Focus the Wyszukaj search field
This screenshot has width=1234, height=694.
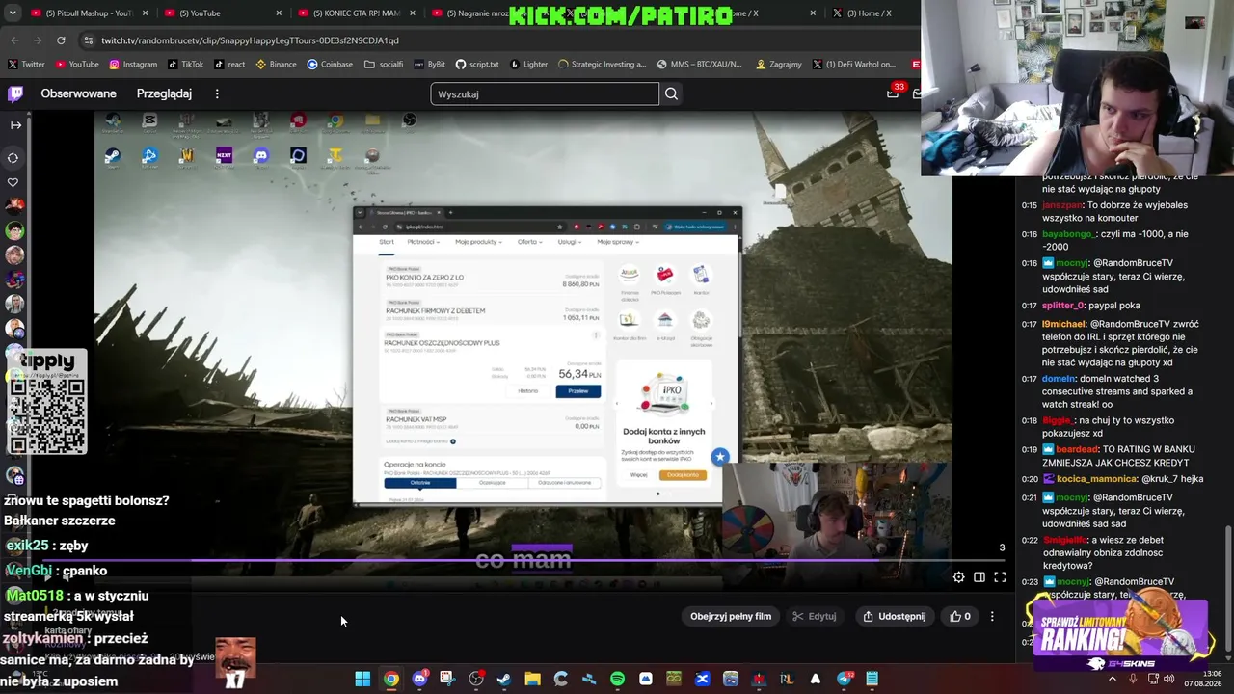545,93
